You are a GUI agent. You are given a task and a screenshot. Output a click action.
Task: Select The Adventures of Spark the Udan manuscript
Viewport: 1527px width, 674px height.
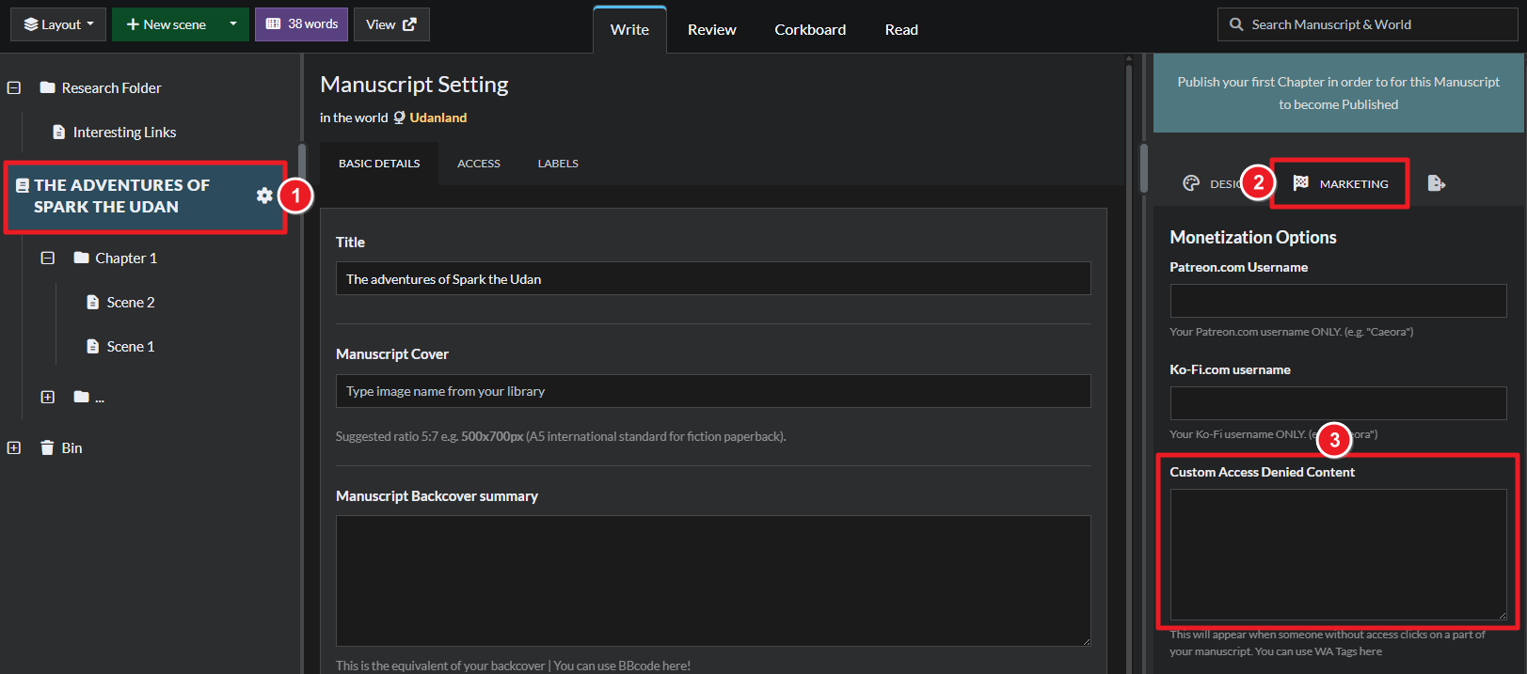(122, 196)
